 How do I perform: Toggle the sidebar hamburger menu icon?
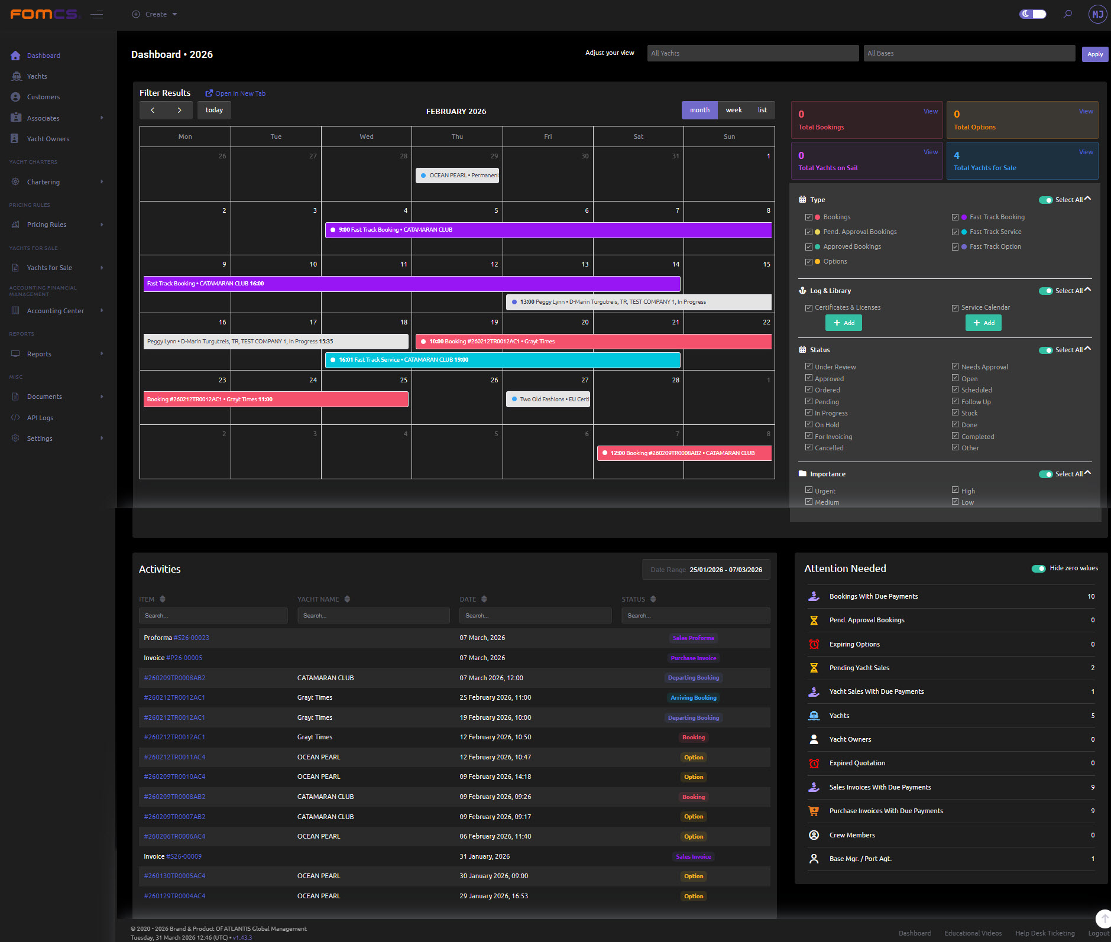[x=97, y=14]
